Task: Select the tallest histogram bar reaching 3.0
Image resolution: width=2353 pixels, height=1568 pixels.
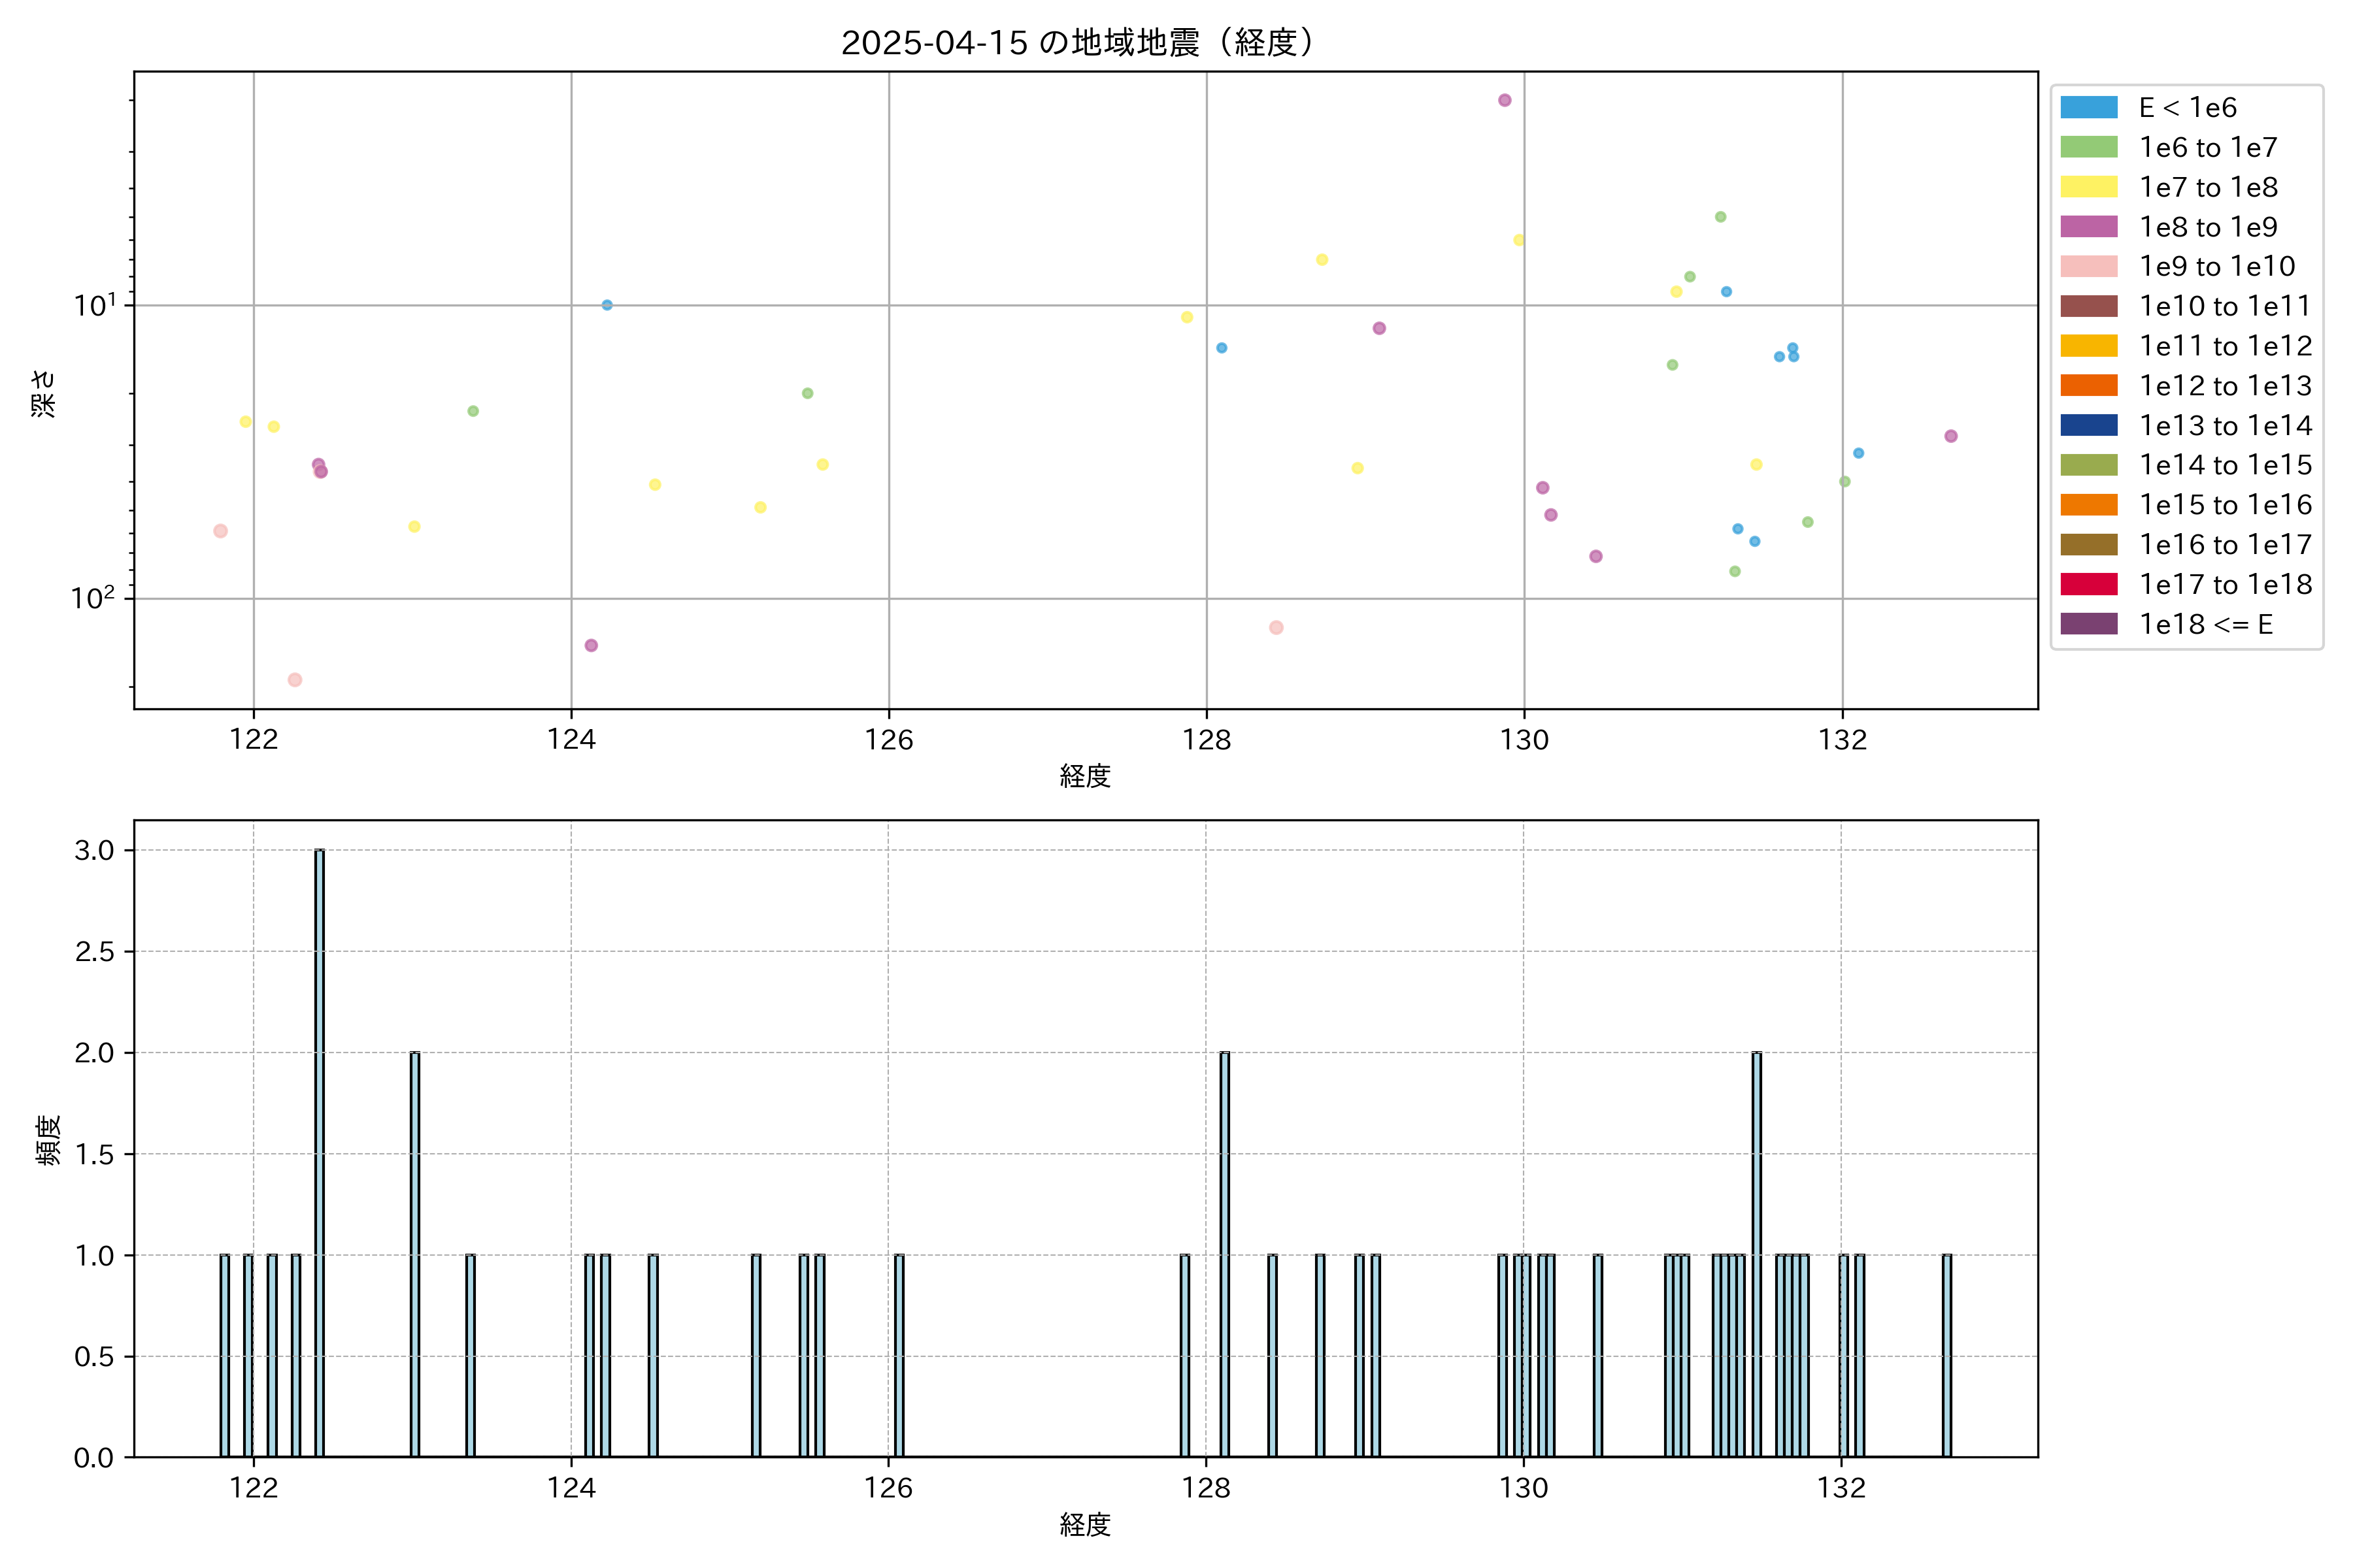Action: coord(319,1150)
